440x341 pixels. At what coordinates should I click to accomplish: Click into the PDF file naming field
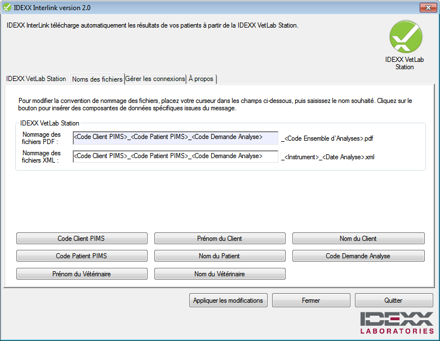tap(175, 138)
